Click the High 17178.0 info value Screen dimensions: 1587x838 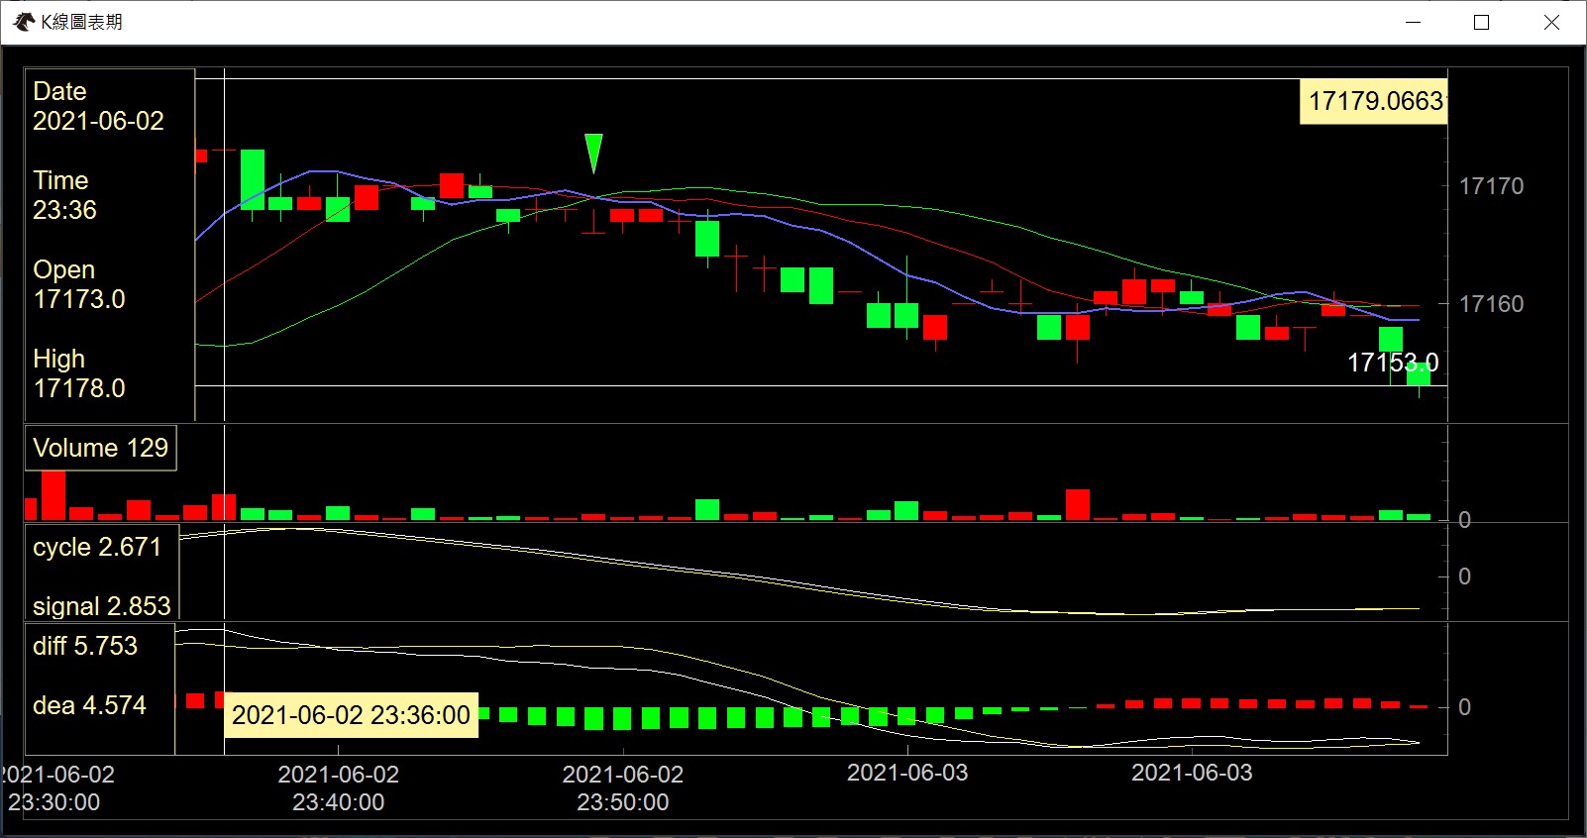[79, 373]
